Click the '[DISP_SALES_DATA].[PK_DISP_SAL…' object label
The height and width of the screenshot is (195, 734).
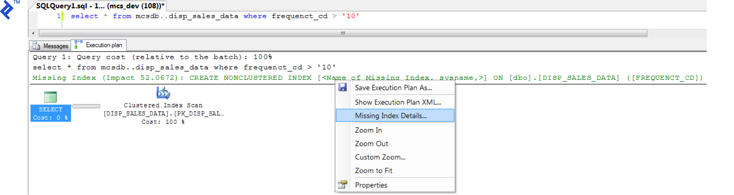click(x=163, y=114)
